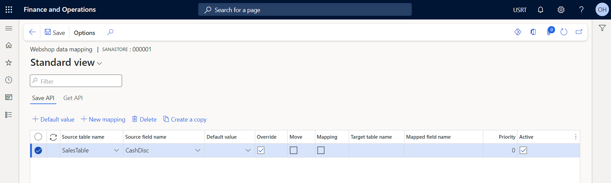This screenshot has height=183, width=611.
Task: Open Modules list icon in the sidebar
Action: (x=9, y=115)
